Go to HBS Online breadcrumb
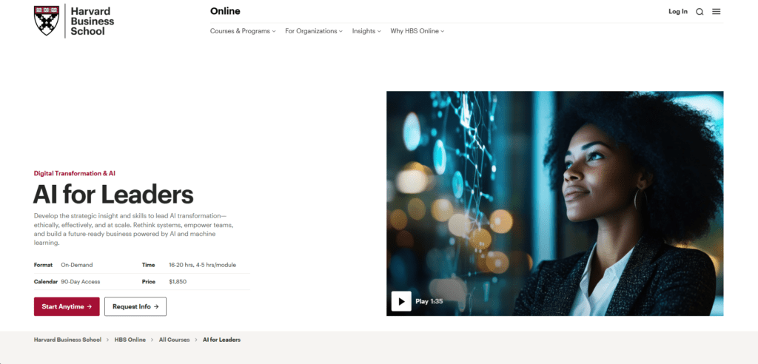The height and width of the screenshot is (364, 758). click(x=130, y=340)
